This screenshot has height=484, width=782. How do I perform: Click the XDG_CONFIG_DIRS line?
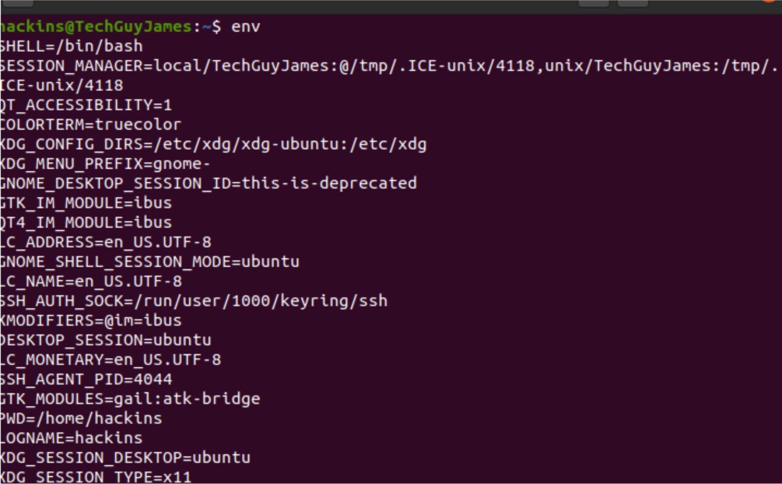(x=213, y=144)
